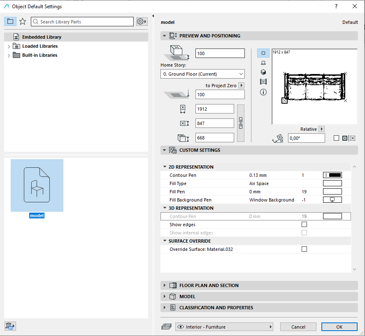The image size is (365, 336).
Task: Switch to folder view of library
Action: pyautogui.click(x=10, y=22)
